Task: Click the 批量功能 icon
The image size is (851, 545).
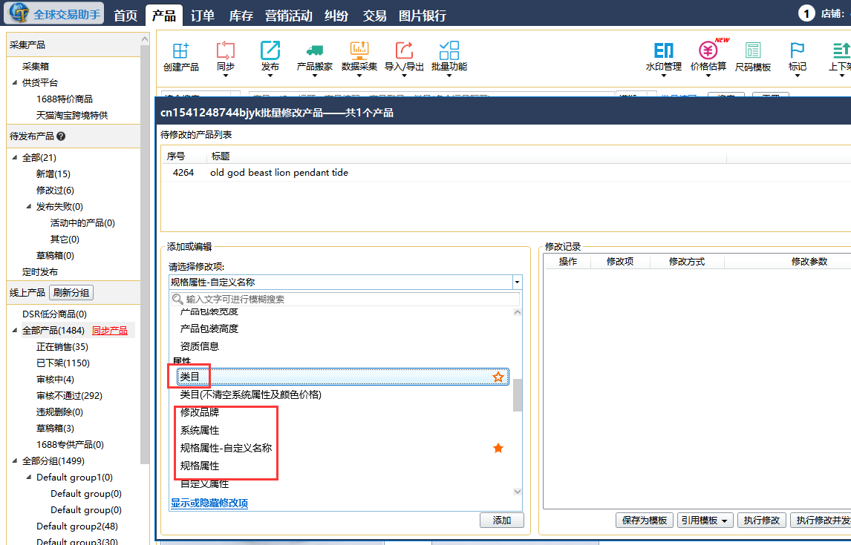Action: tap(449, 50)
